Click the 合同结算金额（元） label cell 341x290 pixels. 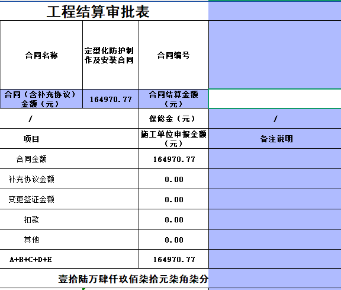(173, 98)
